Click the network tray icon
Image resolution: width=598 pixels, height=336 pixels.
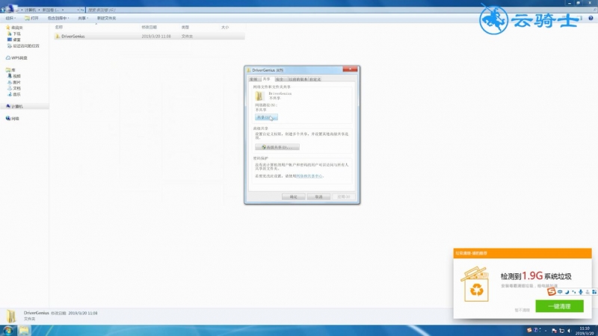click(561, 331)
